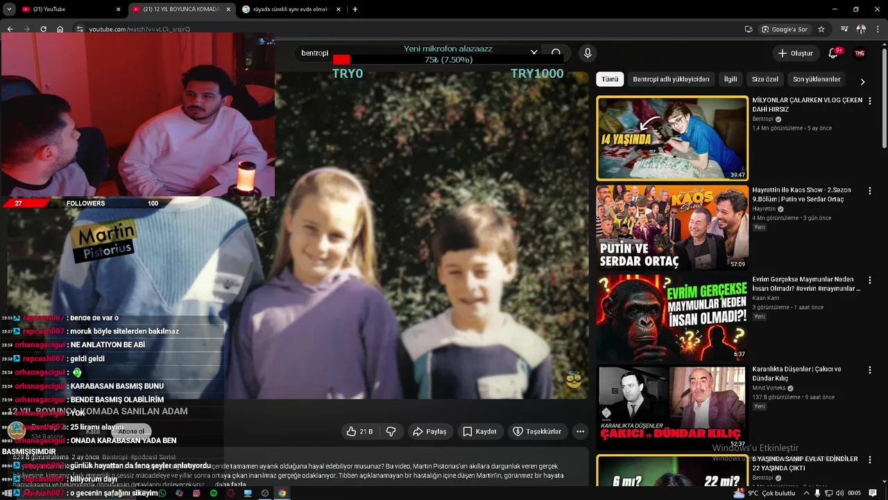The height and width of the screenshot is (500, 888).
Task: Bookmark this page with the star icon
Action: pyautogui.click(x=821, y=29)
